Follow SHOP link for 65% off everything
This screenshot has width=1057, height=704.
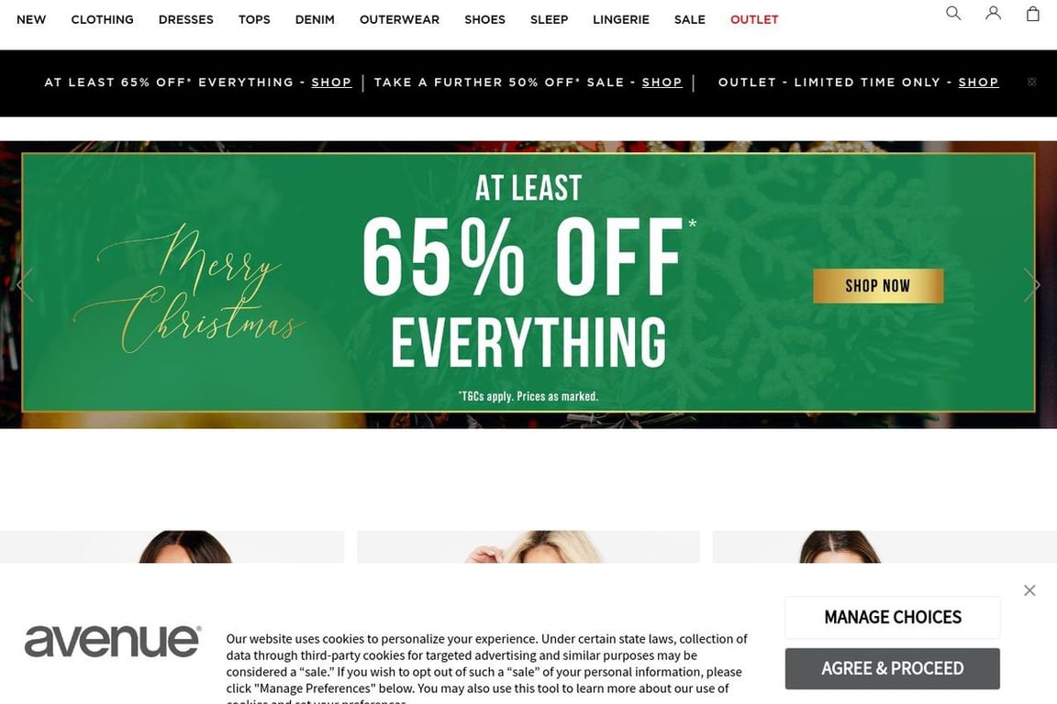click(331, 82)
